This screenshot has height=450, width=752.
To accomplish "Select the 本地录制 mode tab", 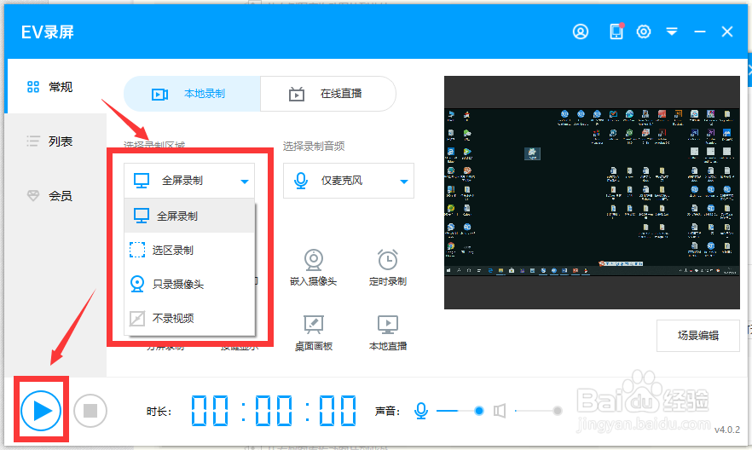I will (193, 94).
